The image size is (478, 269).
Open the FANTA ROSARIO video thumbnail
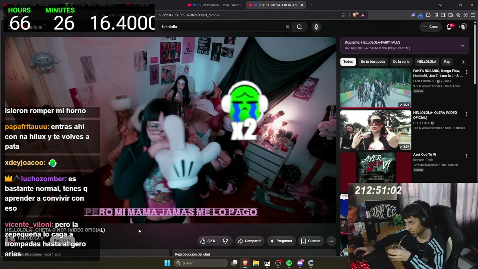click(x=376, y=88)
